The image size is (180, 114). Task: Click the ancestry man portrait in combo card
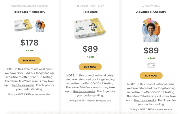(x=40, y=26)
